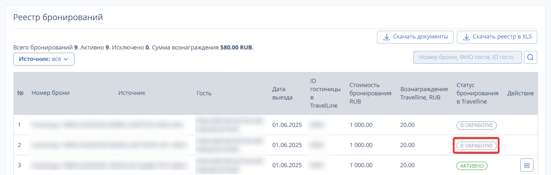The image size is (551, 175).
Task: Click the 'Статус бронирования в Travelline' header
Action: (478, 93)
